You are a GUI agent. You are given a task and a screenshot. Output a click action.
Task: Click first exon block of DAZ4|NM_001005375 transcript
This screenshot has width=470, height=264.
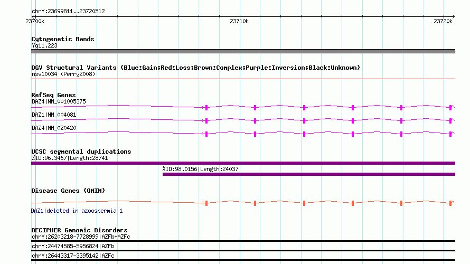pyautogui.click(x=206, y=108)
